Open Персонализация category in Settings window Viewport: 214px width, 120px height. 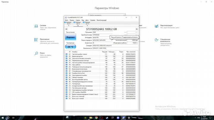(167, 26)
